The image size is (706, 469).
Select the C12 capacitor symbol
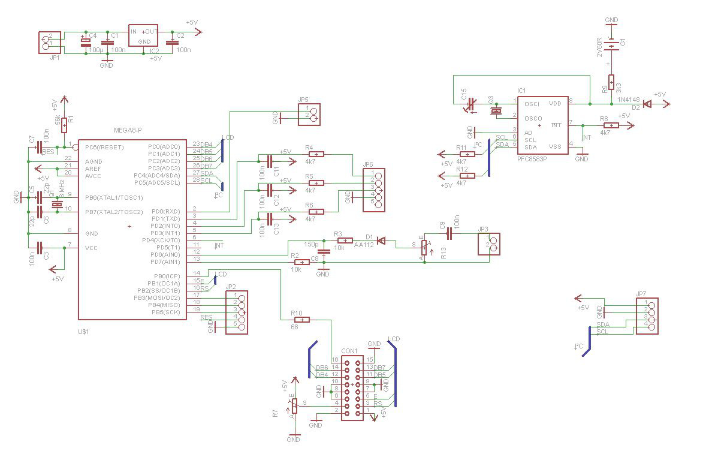click(x=270, y=190)
